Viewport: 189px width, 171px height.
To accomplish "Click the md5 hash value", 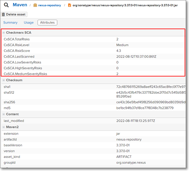I will pos(145,108).
